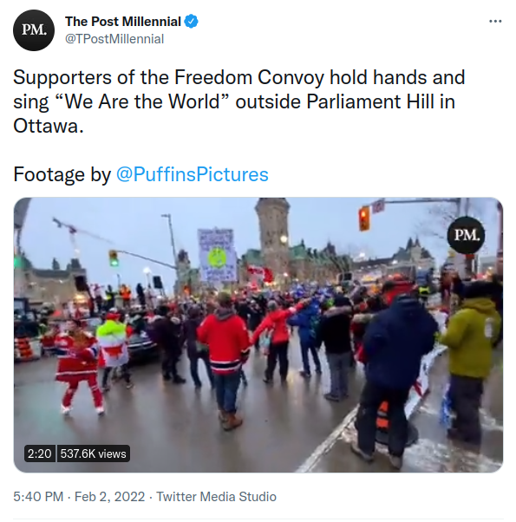The width and height of the screenshot is (516, 522).
Task: Click the "Footage by" text line
Action: (140, 174)
